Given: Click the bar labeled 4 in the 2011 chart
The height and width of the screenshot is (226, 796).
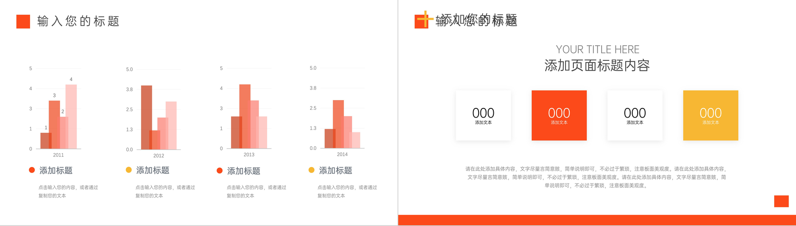Looking at the screenshot, I should pyautogui.click(x=71, y=116).
